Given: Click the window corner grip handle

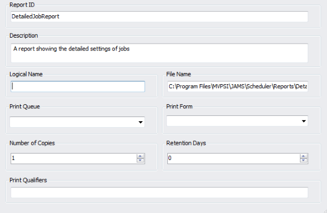Looking at the screenshot, I should (x=325, y=211).
